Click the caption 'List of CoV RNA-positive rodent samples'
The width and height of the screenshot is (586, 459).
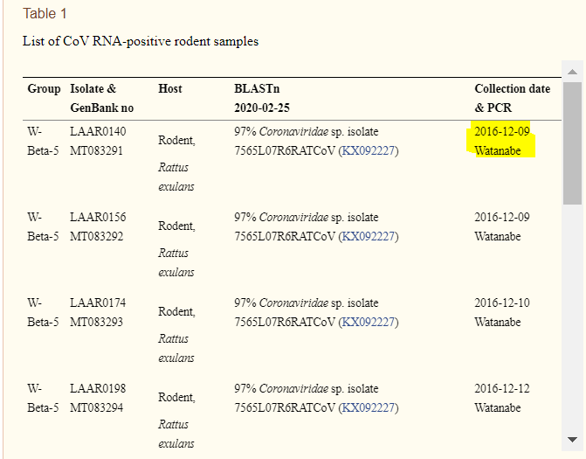pos(141,41)
